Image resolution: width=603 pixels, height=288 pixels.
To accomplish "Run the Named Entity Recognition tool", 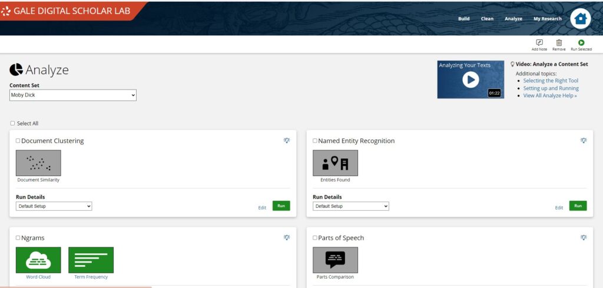I will tap(578, 206).
